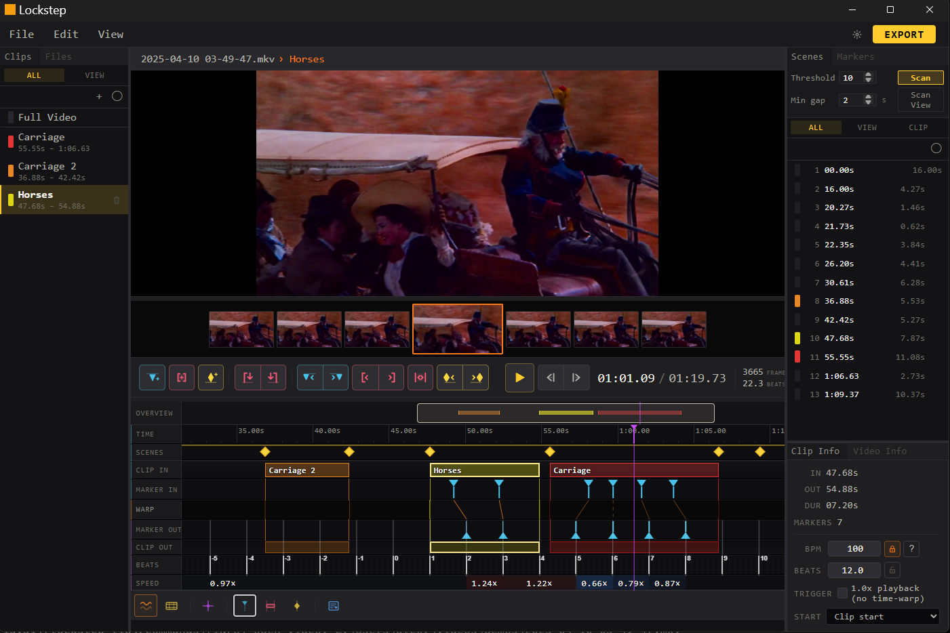950x633 pixels.
Task: Click the yellow swatch on scene 10
Action: pos(797,338)
